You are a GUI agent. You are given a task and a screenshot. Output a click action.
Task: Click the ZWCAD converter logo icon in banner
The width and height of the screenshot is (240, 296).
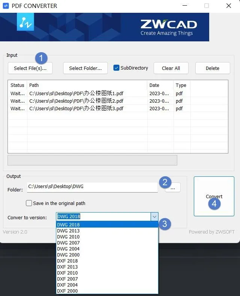click(x=26, y=22)
